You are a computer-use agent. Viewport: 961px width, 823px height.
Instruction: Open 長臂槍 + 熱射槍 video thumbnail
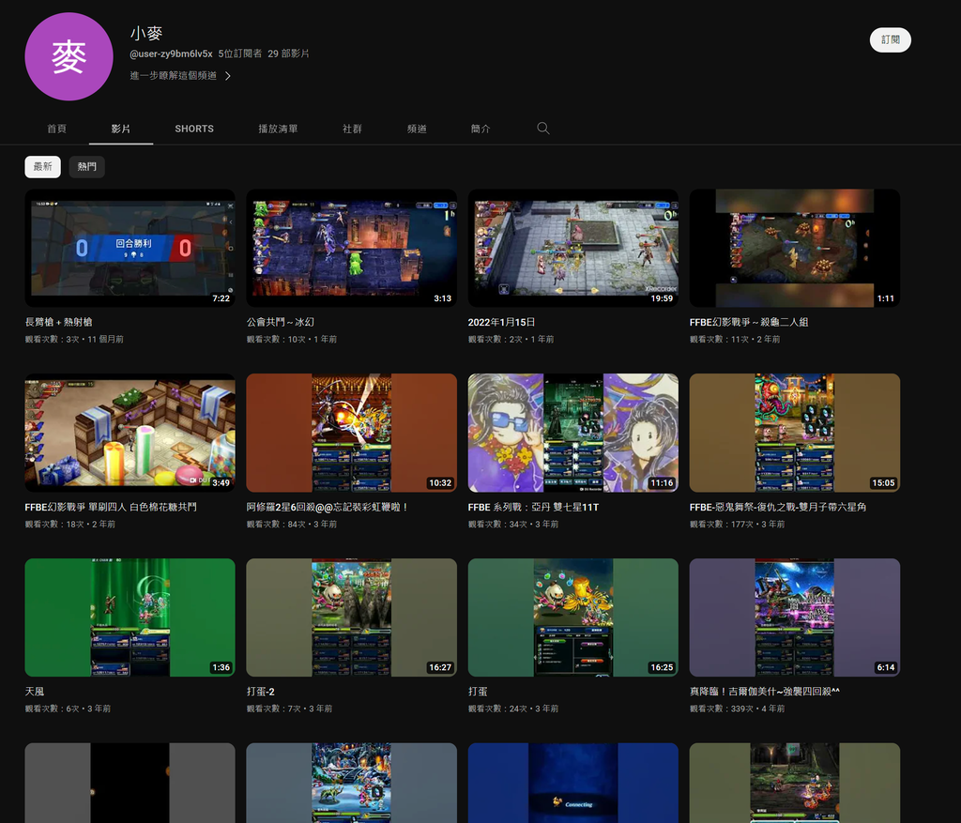[x=130, y=248]
